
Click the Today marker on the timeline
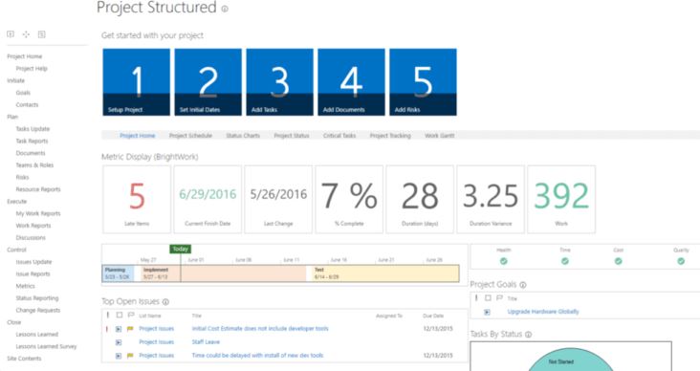pos(181,249)
